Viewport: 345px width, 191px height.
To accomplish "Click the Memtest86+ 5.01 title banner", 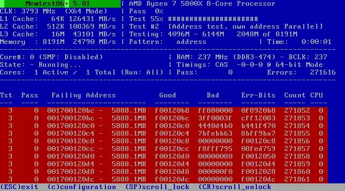I will (60, 3).
